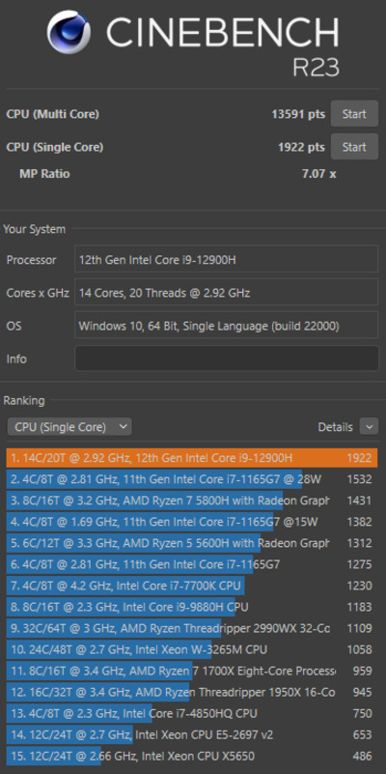Start the CPU Single Core benchmark
Image resolution: width=386 pixels, height=774 pixels.
354,147
